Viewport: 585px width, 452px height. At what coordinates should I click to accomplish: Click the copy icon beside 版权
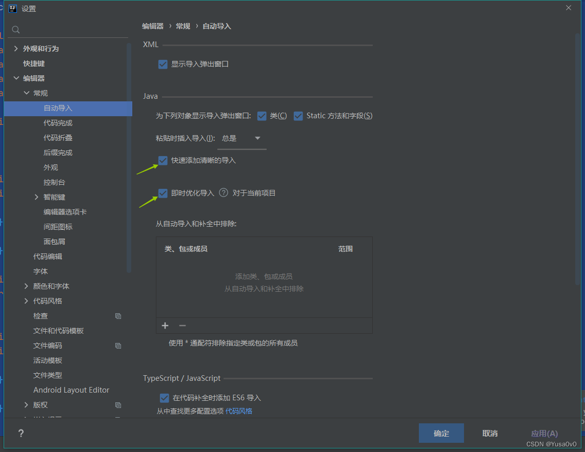click(118, 404)
